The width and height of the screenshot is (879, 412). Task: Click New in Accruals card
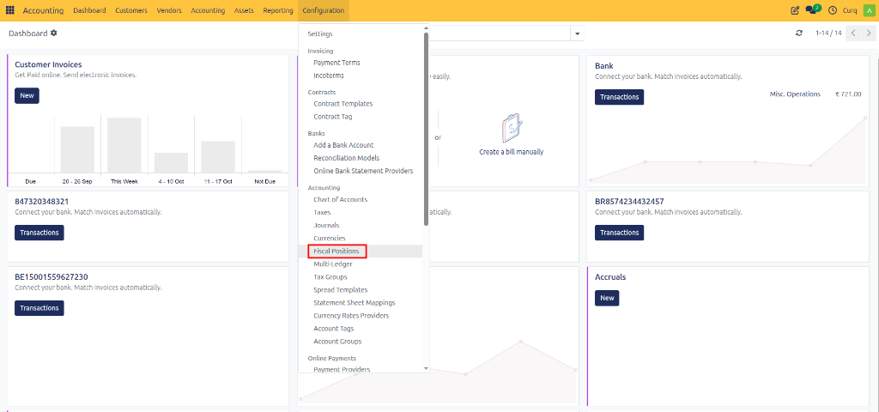coord(607,298)
